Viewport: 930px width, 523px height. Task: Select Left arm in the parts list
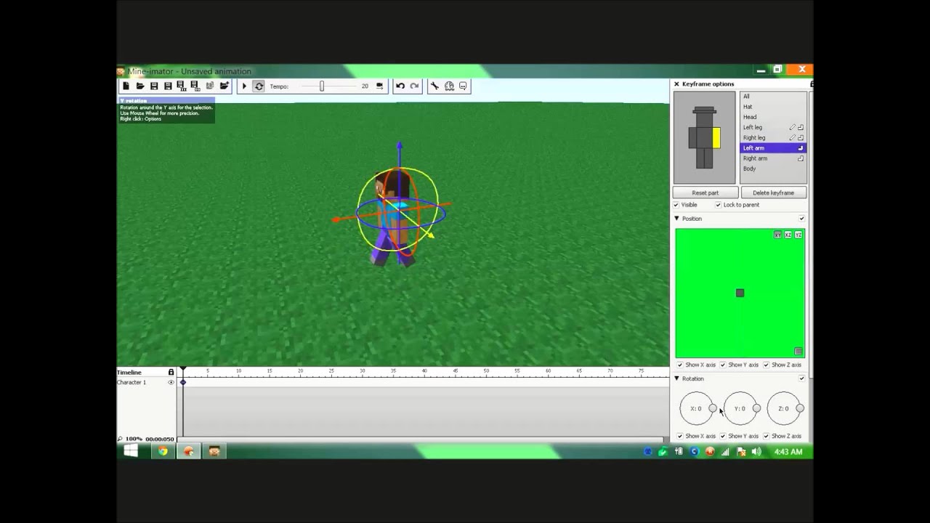click(x=773, y=147)
